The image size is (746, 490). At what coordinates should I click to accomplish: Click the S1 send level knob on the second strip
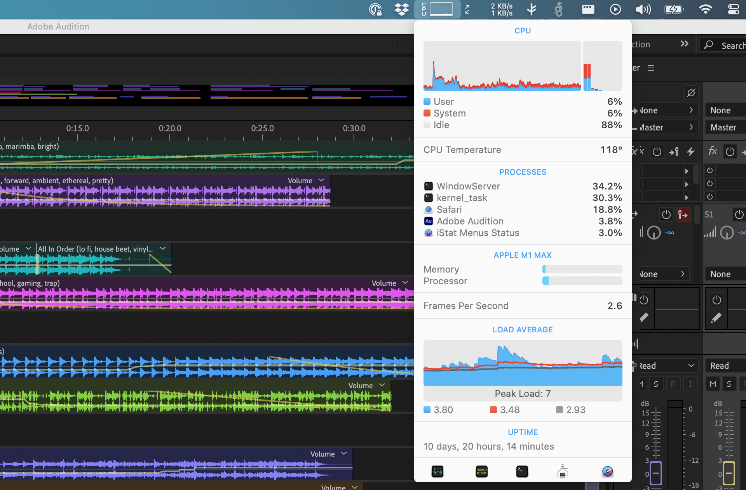(727, 233)
